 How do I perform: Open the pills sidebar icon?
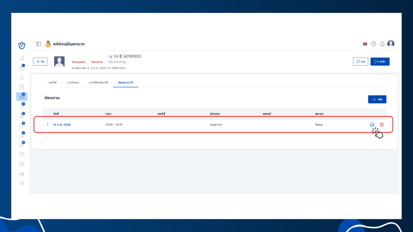(x=22, y=125)
